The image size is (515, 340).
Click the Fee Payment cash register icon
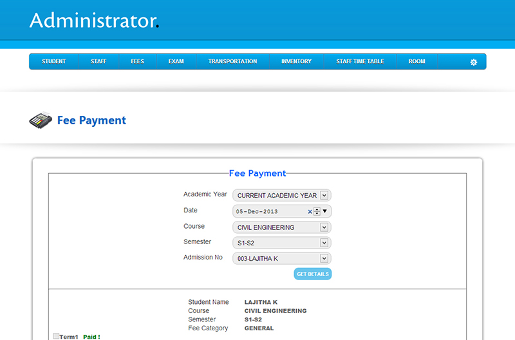point(40,120)
